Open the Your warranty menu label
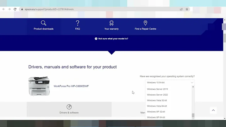 [111, 29]
